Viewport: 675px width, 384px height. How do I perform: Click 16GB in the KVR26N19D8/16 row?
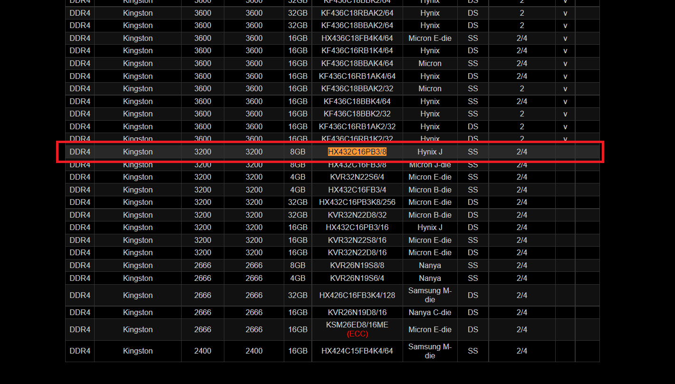coord(298,312)
